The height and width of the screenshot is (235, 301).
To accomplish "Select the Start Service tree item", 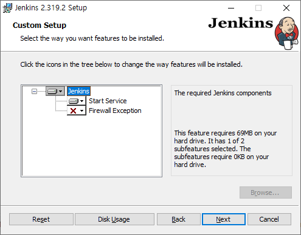I will point(108,101).
